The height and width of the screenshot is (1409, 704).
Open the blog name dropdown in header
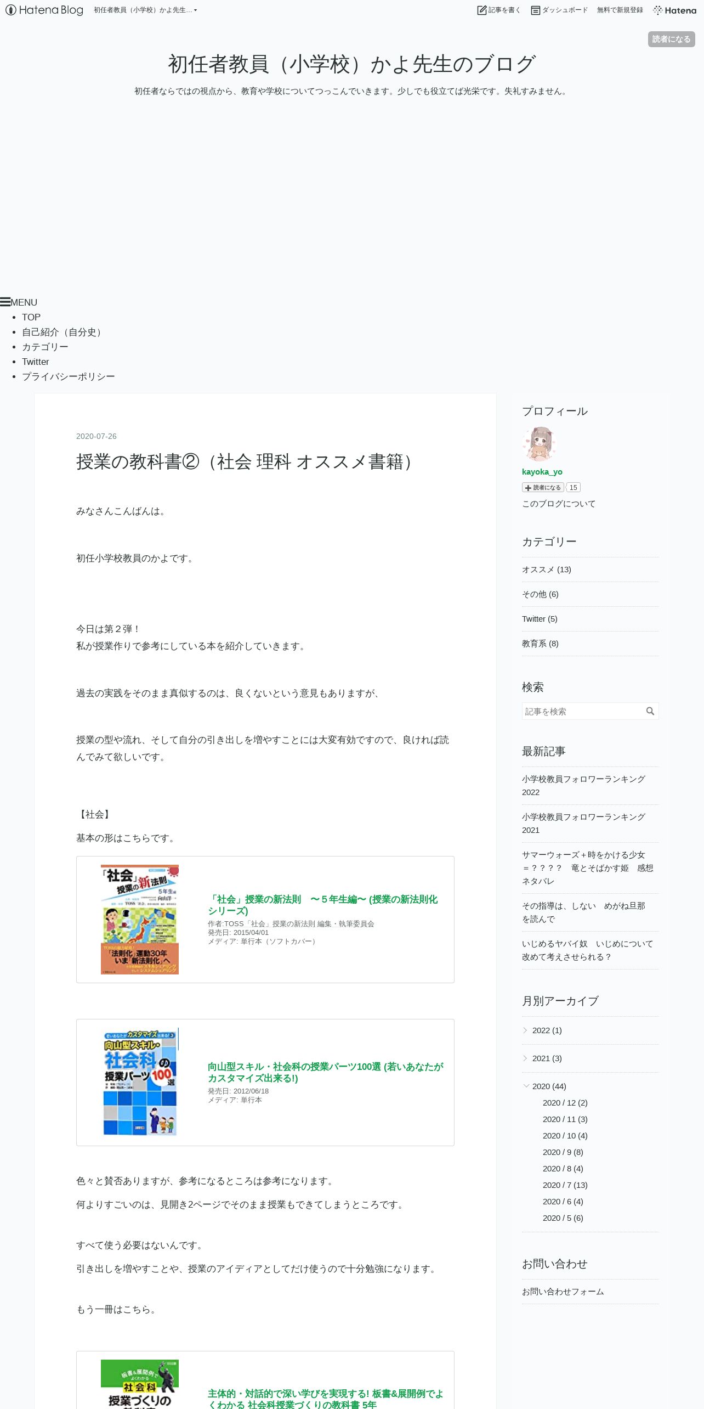click(x=145, y=10)
